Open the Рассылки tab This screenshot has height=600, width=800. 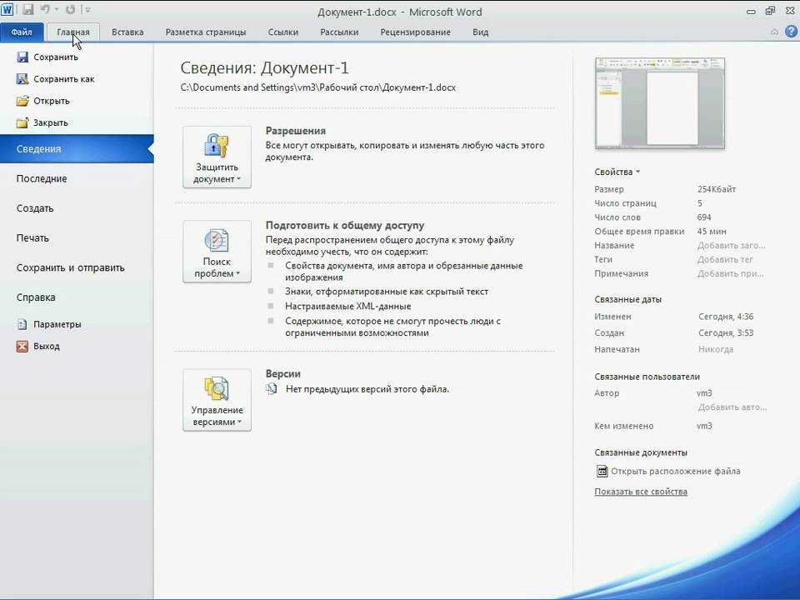[339, 32]
